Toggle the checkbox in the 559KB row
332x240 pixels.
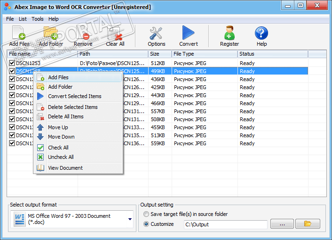(x=12, y=143)
